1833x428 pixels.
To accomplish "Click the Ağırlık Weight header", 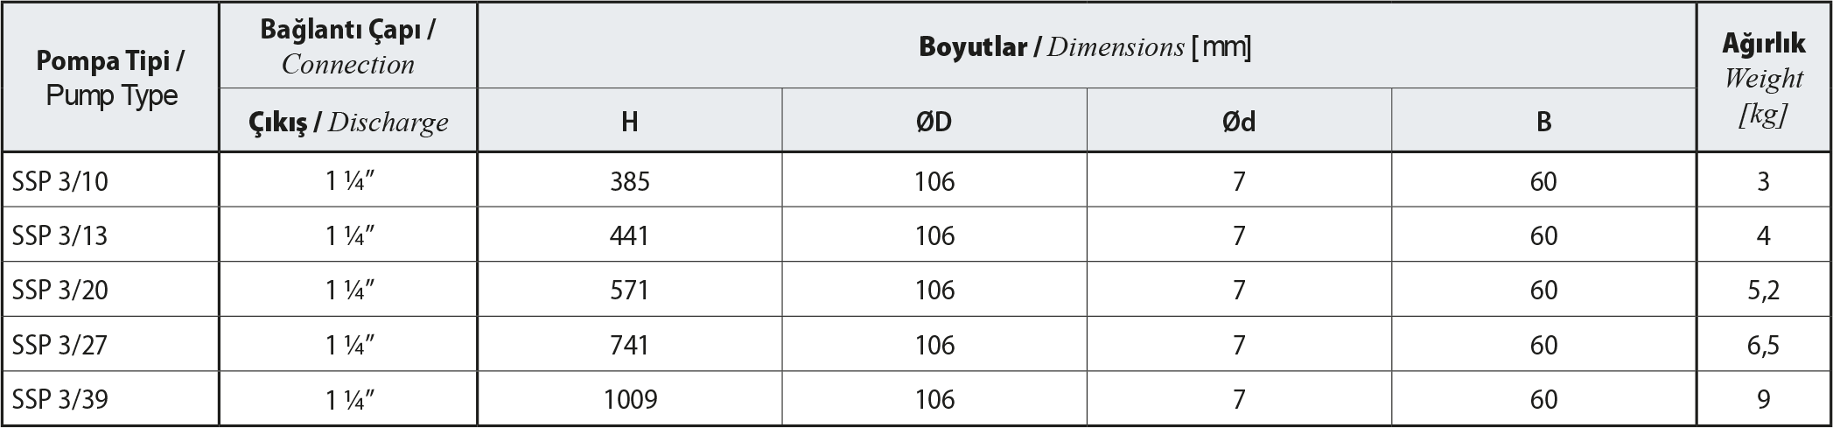I will [1763, 77].
